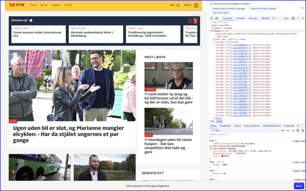Screen dimensions: 306x191
Task: Click the warning icon beside font-smoothing: antialiased
Action: 211,146
